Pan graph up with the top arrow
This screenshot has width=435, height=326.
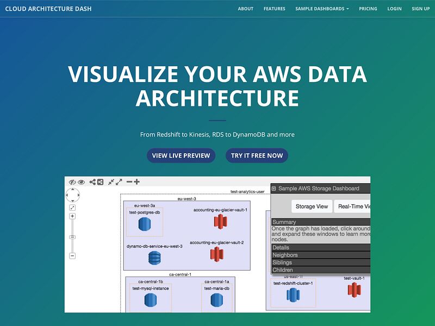pyautogui.click(x=73, y=190)
